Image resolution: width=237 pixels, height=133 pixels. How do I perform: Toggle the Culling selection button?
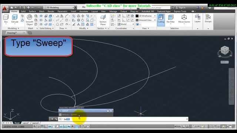click(x=161, y=20)
